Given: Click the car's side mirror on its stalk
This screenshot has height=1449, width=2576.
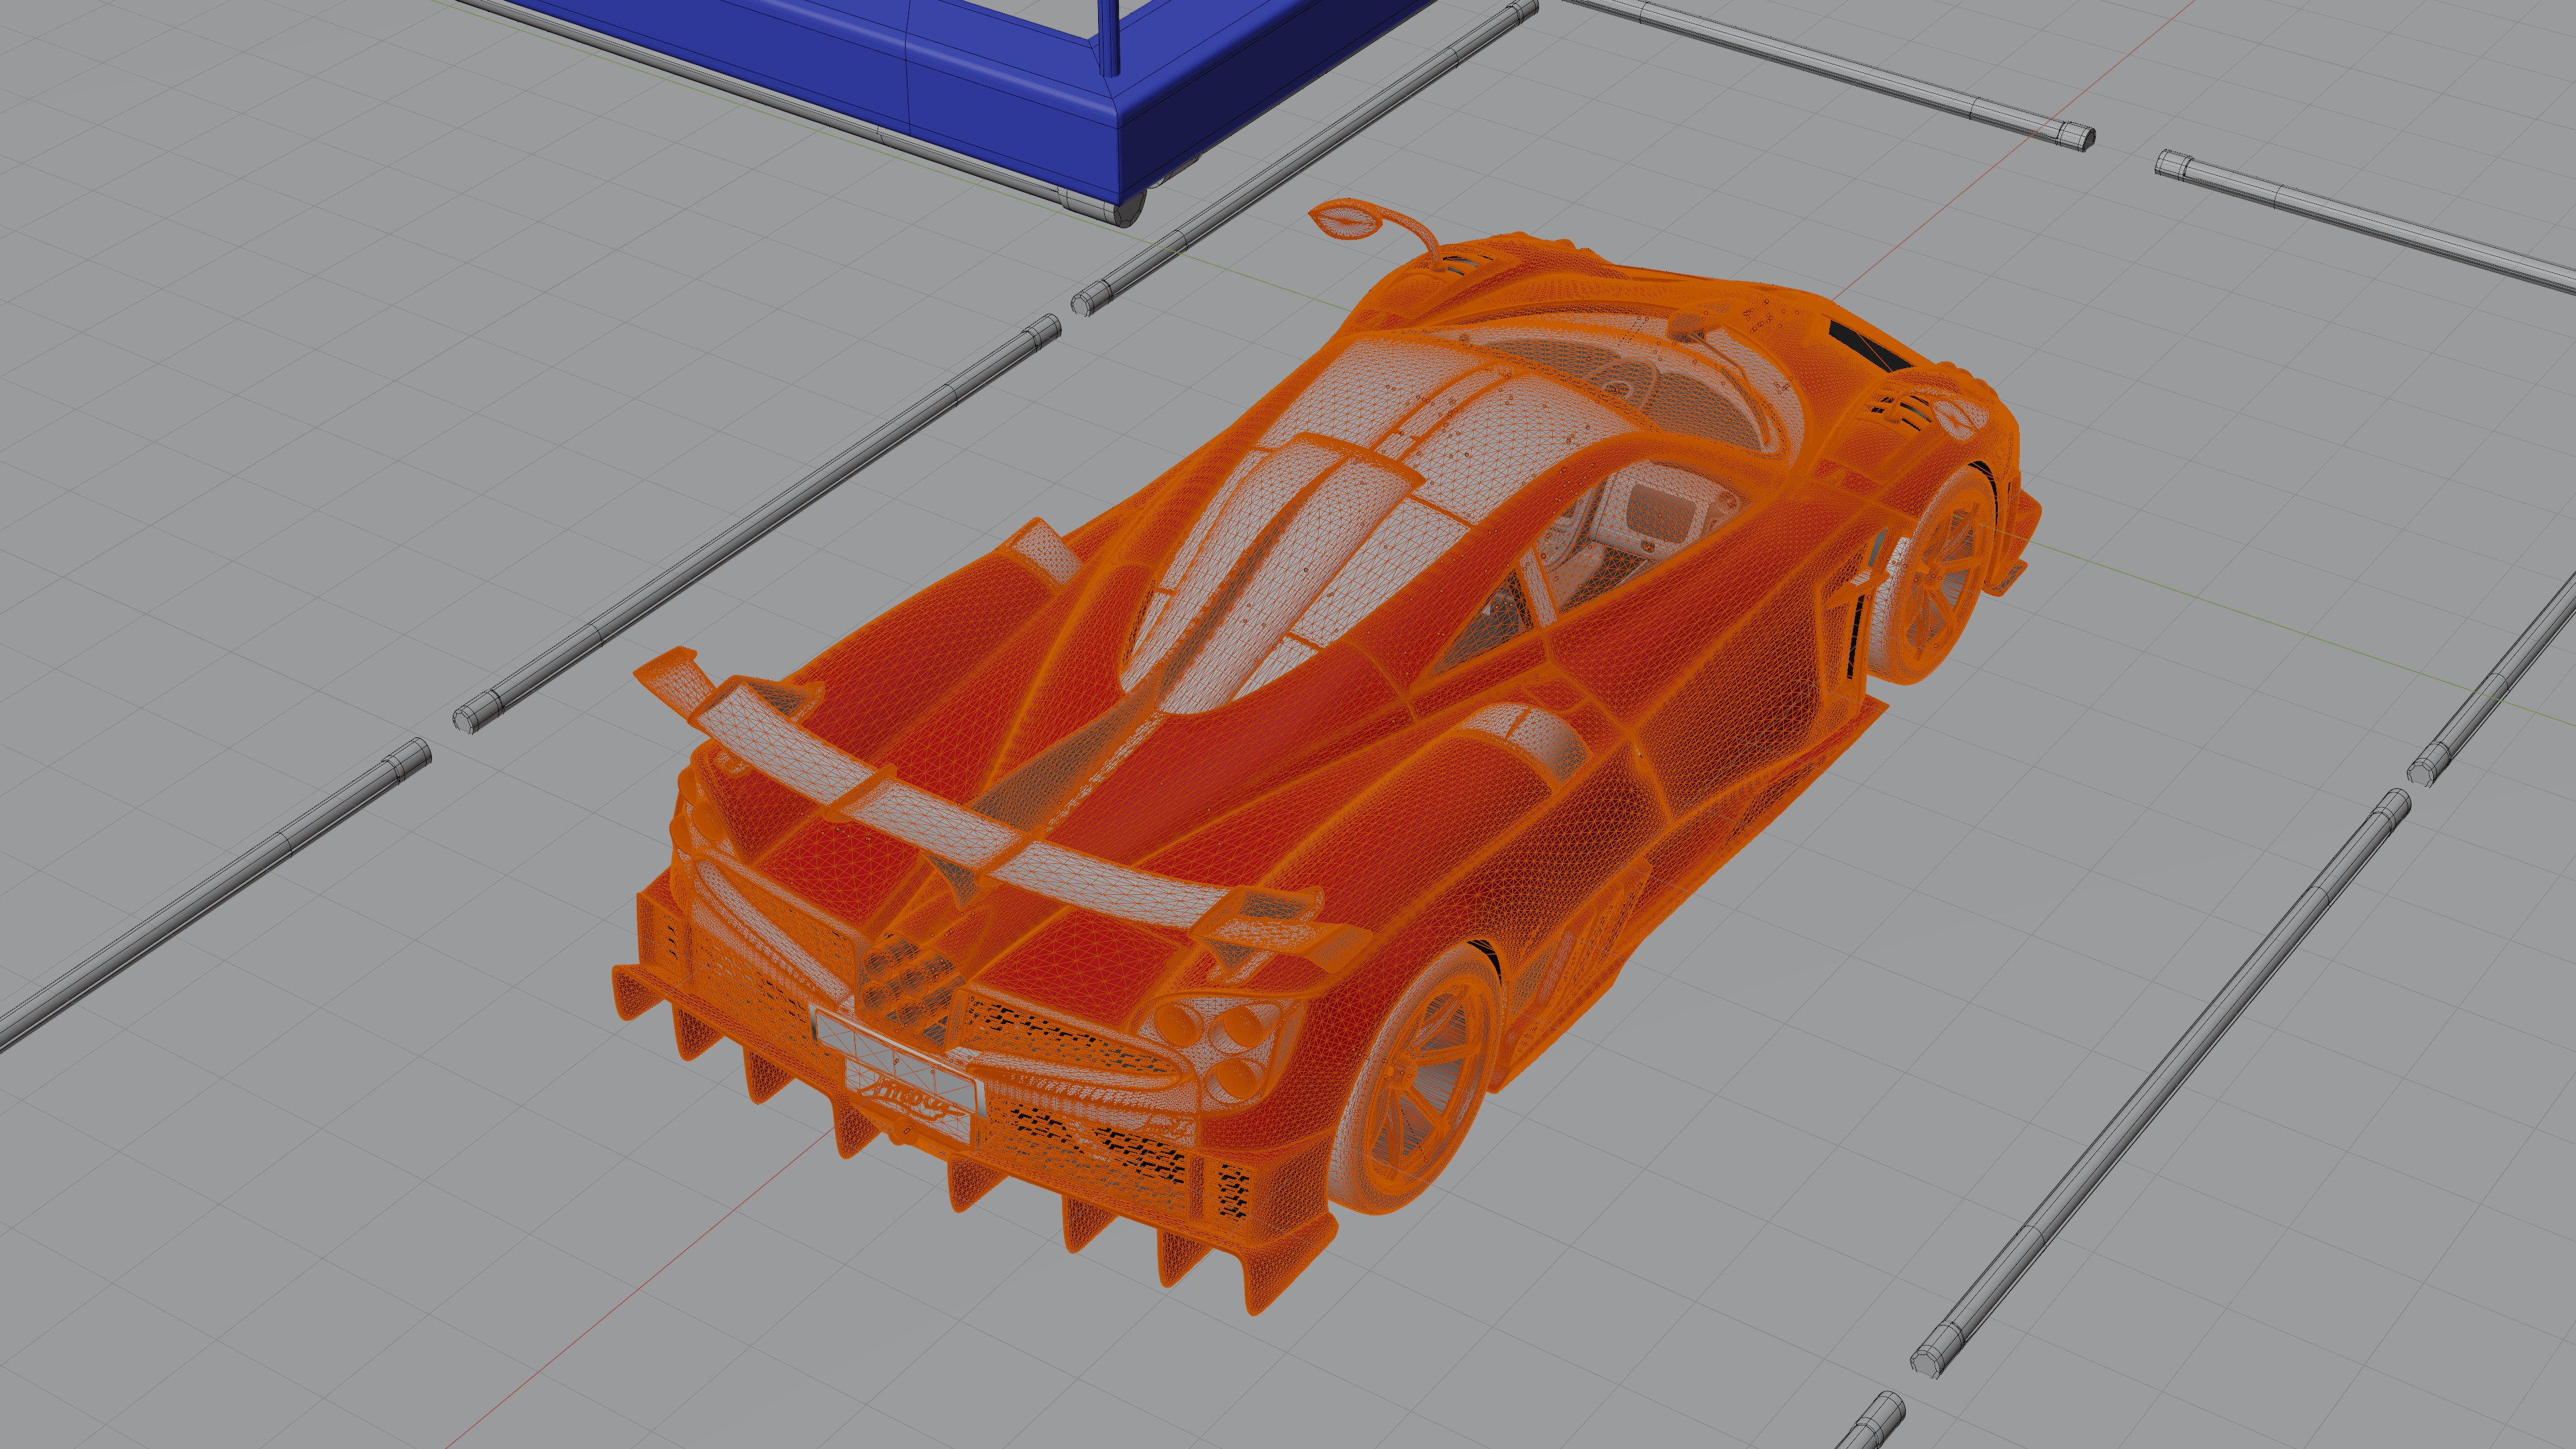Looking at the screenshot, I should pyautogui.click(x=1347, y=219).
